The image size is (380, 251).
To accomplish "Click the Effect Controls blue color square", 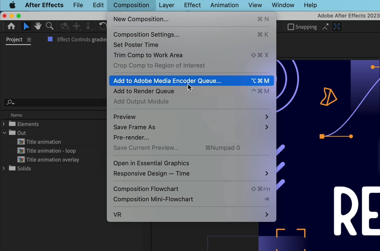I will click(x=50, y=39).
